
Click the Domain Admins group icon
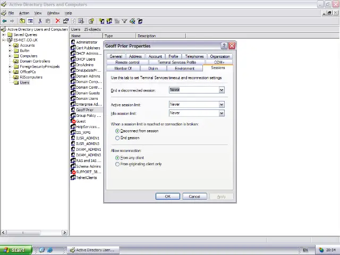(x=73, y=76)
